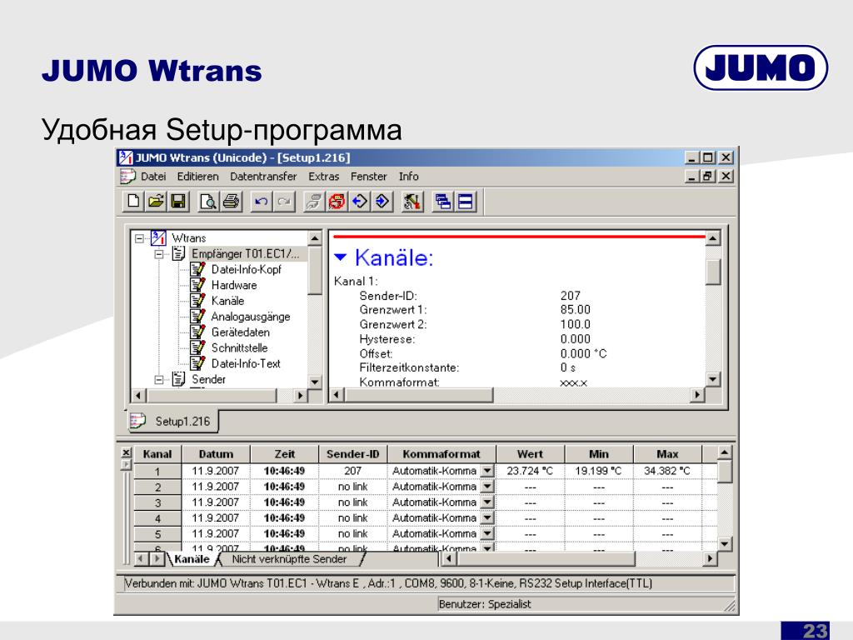Click tree panel vertical scrollbar thumb
Viewport: 853px width, 640px height.
315,270
